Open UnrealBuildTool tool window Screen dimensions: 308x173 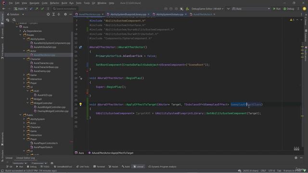(x=63, y=167)
